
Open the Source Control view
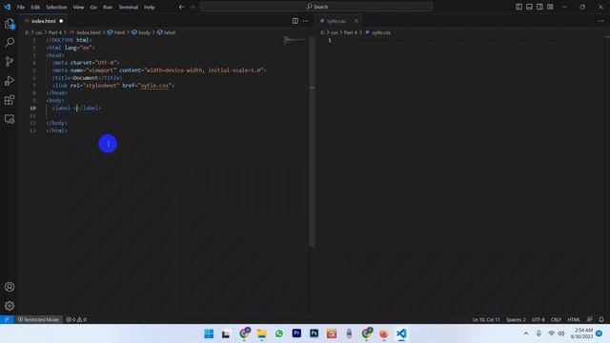tap(10, 61)
